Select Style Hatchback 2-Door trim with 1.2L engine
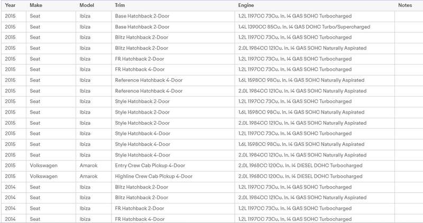 (x=173, y=101)
